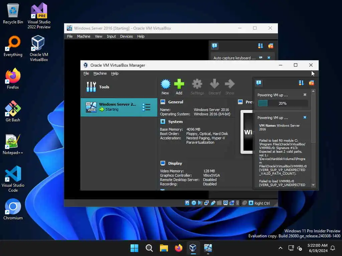Open View menu in VM window

point(99,36)
